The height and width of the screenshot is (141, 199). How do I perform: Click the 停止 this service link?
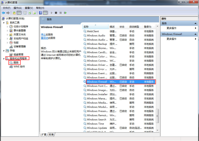pyautogui.click(x=43, y=35)
